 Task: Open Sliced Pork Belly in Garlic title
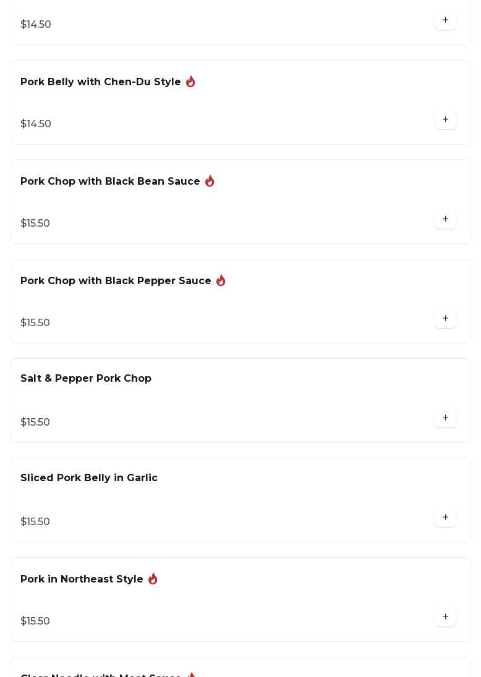coord(89,478)
